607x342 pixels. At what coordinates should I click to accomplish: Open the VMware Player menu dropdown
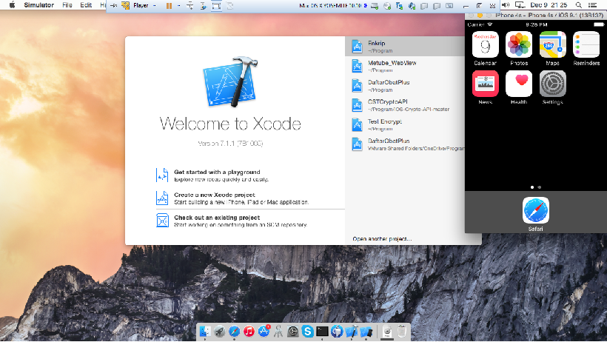pyautogui.click(x=144, y=5)
